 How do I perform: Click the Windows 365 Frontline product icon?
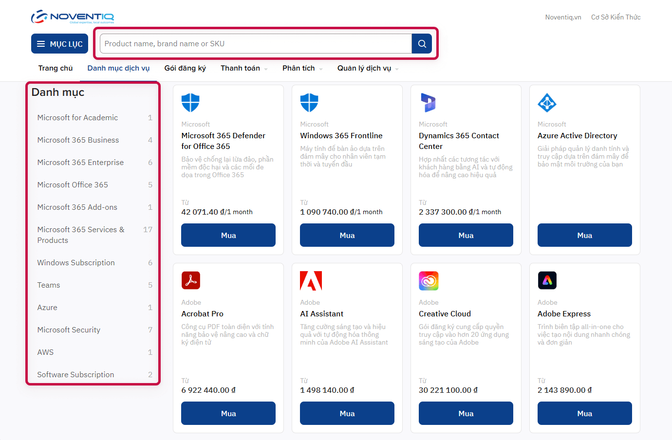point(309,103)
